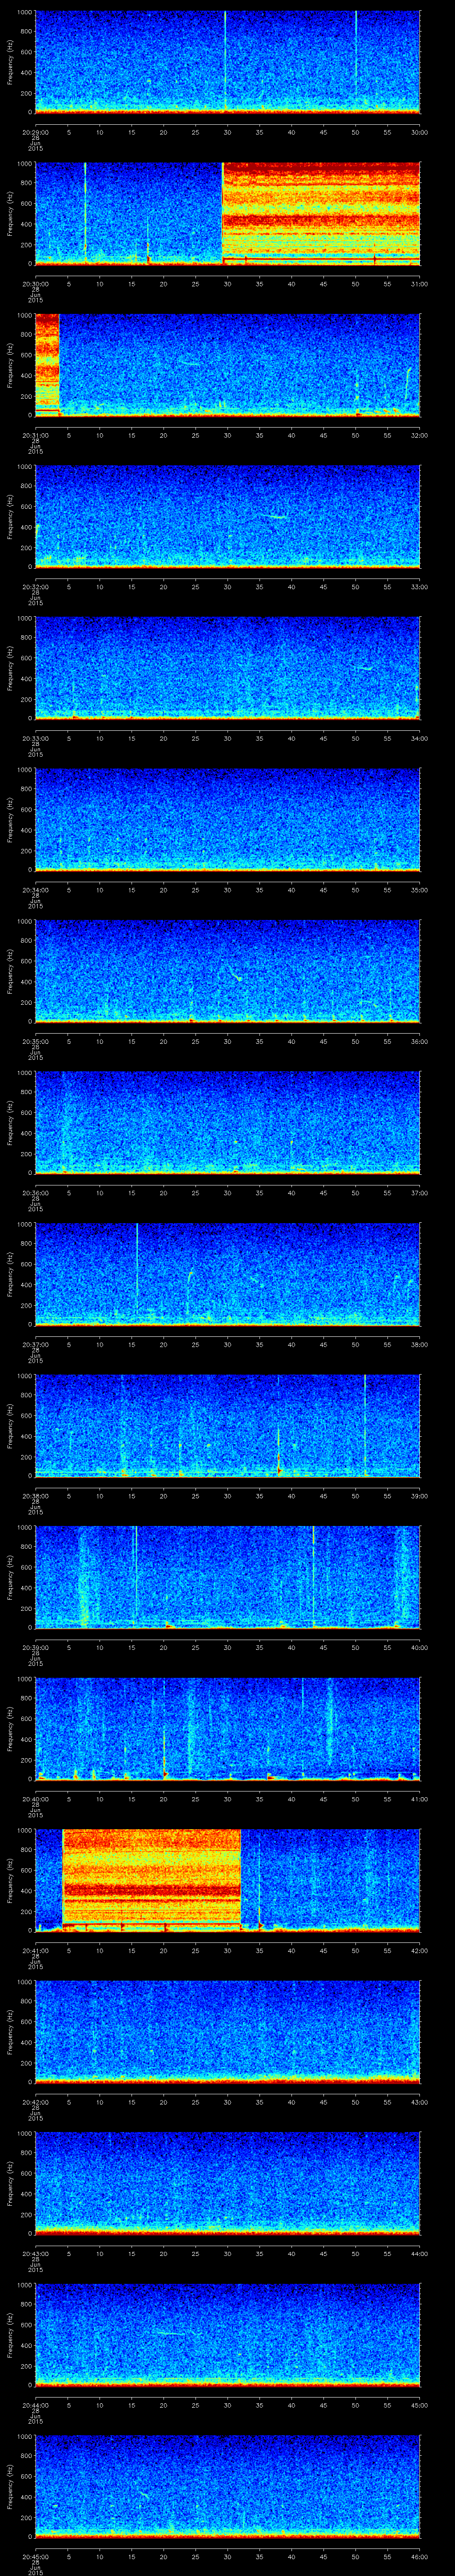Viewport: 455px width, 2576px height.
Task: Click the '40:00' end time label
Action: (x=419, y=1647)
